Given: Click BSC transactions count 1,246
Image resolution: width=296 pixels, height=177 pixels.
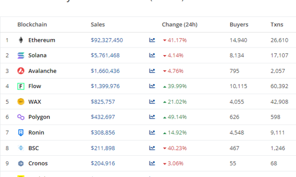Looking at the screenshot, I should 278,148.
